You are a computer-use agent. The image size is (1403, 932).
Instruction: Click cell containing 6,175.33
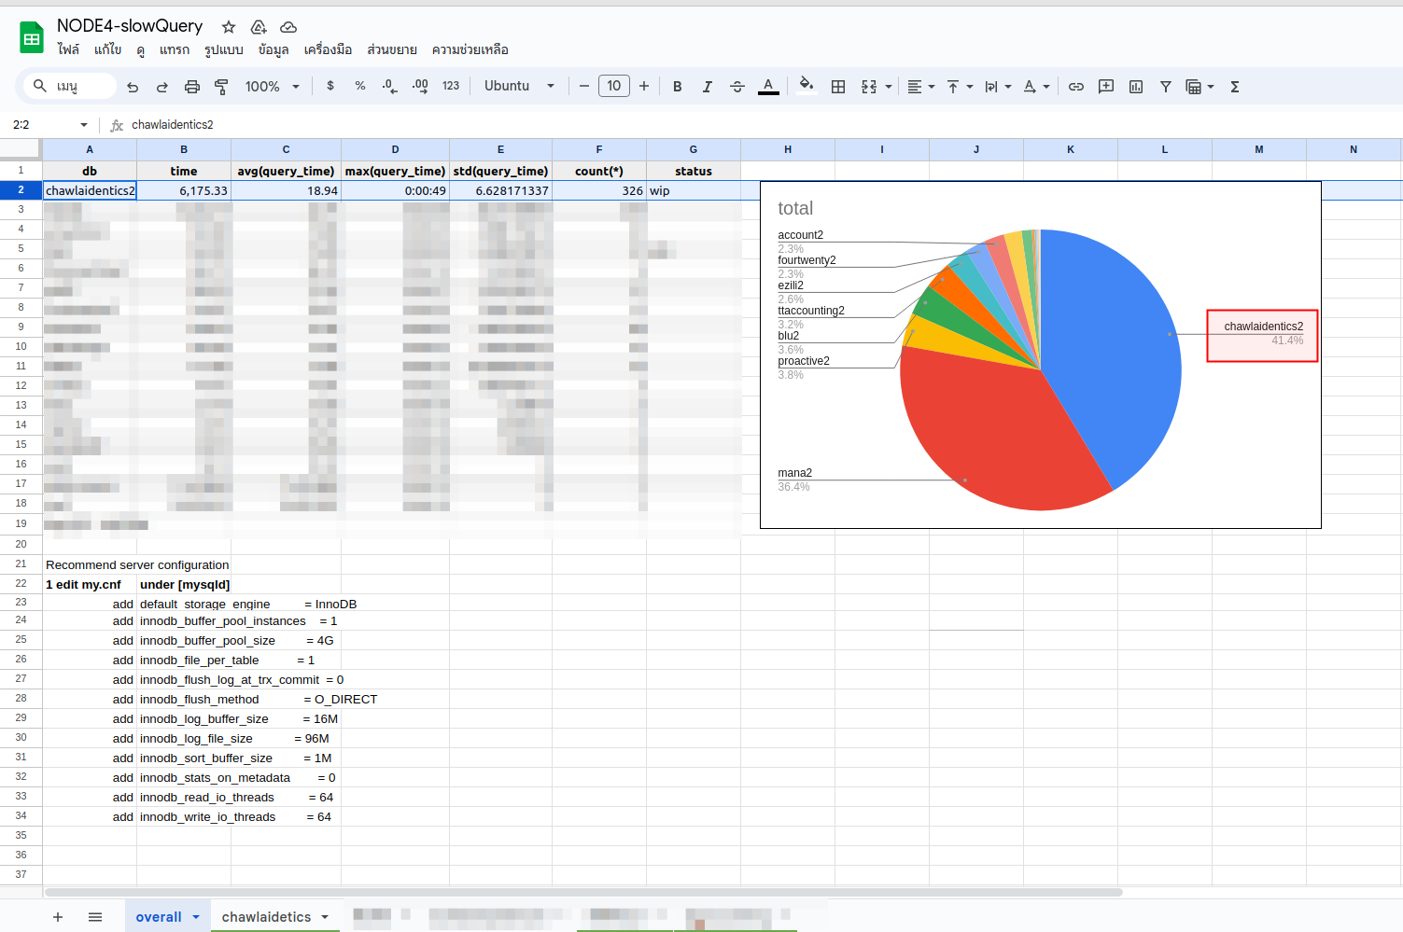pos(184,190)
